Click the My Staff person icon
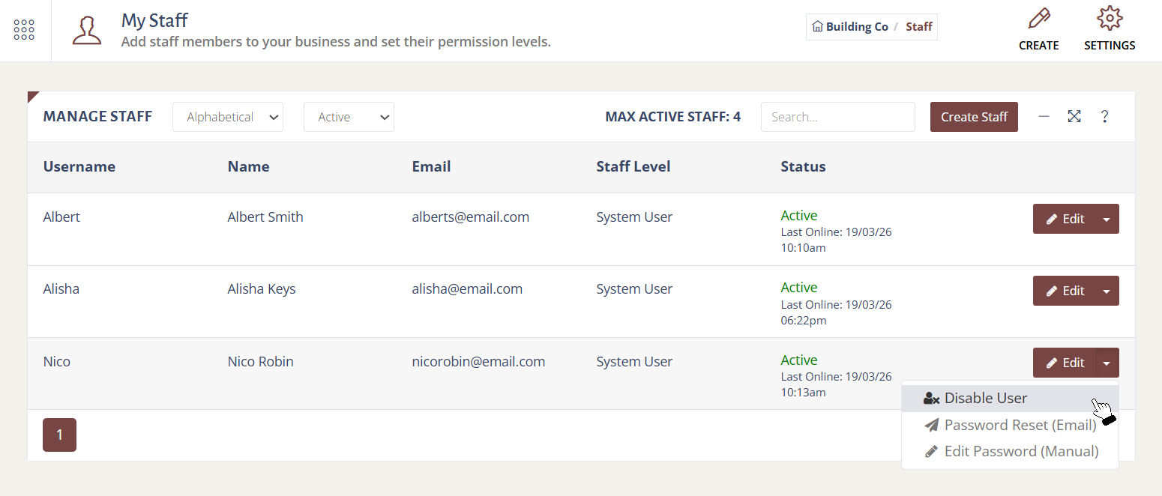Viewport: 1162px width, 496px height. (x=87, y=30)
